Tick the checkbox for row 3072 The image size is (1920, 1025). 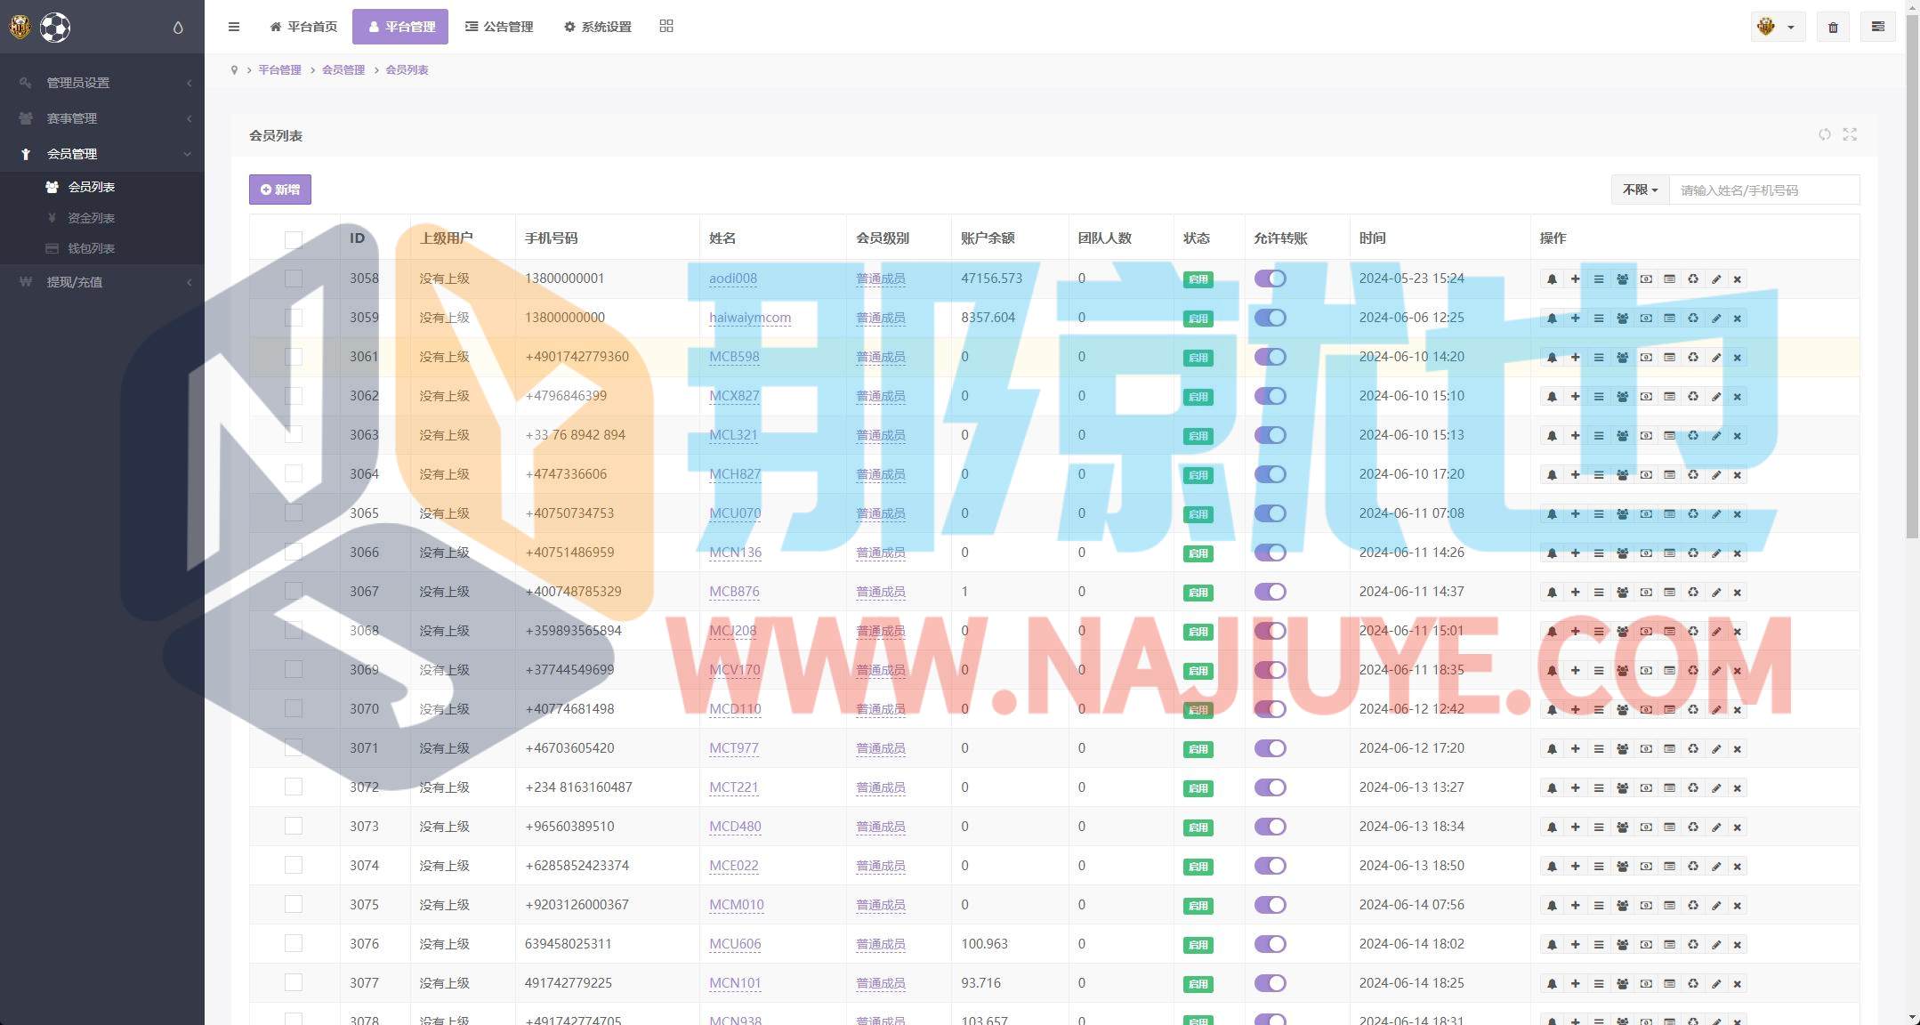[294, 787]
